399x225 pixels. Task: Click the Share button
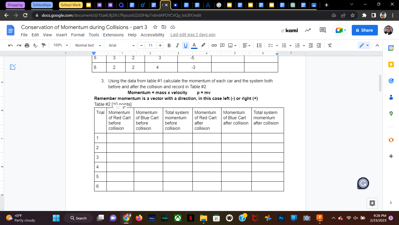point(365,30)
